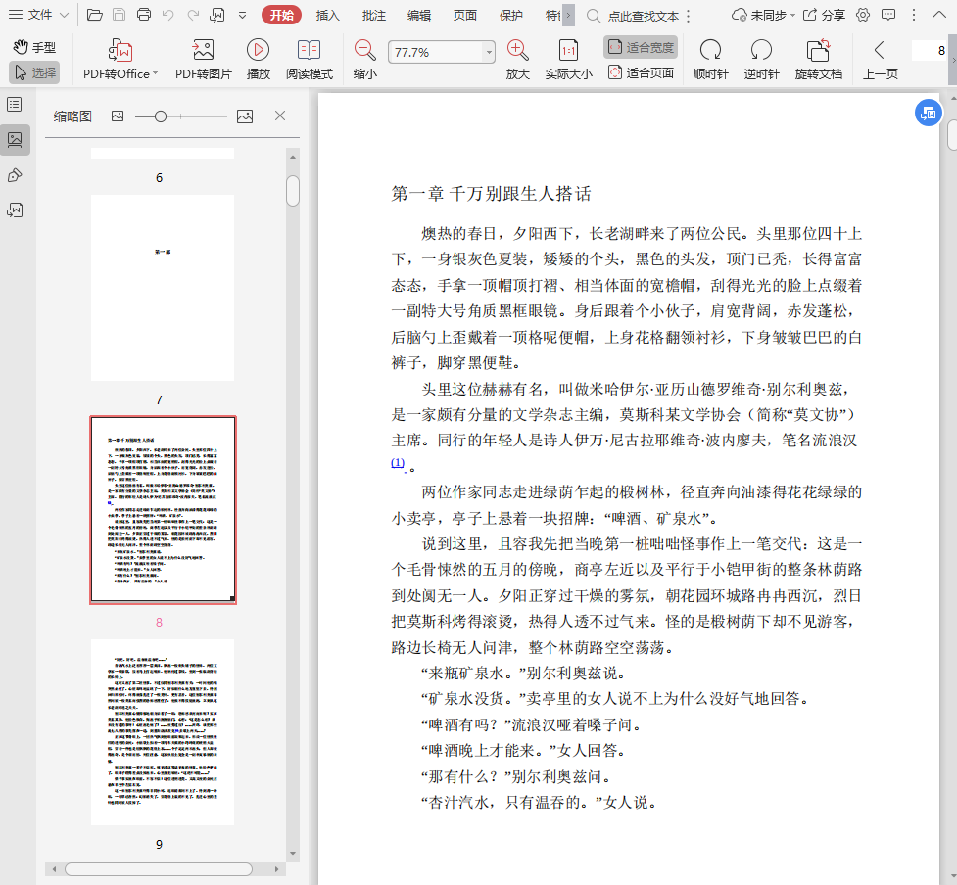Open the thumbnails panel in sidebar
This screenshot has width=957, height=885.
coord(15,140)
